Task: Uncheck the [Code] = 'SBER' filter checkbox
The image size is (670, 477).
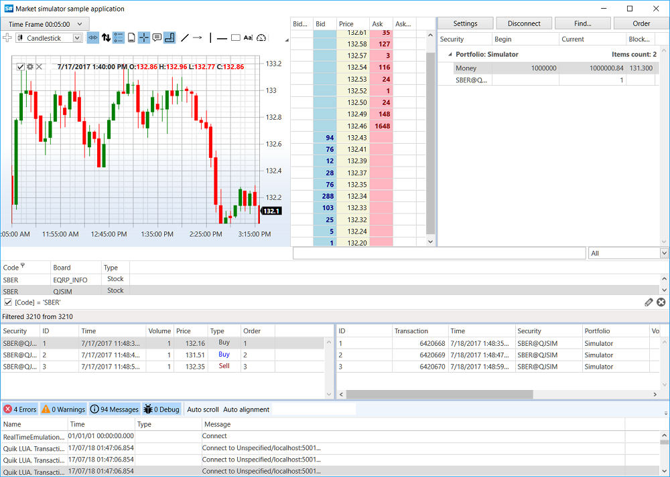Action: tap(7, 302)
